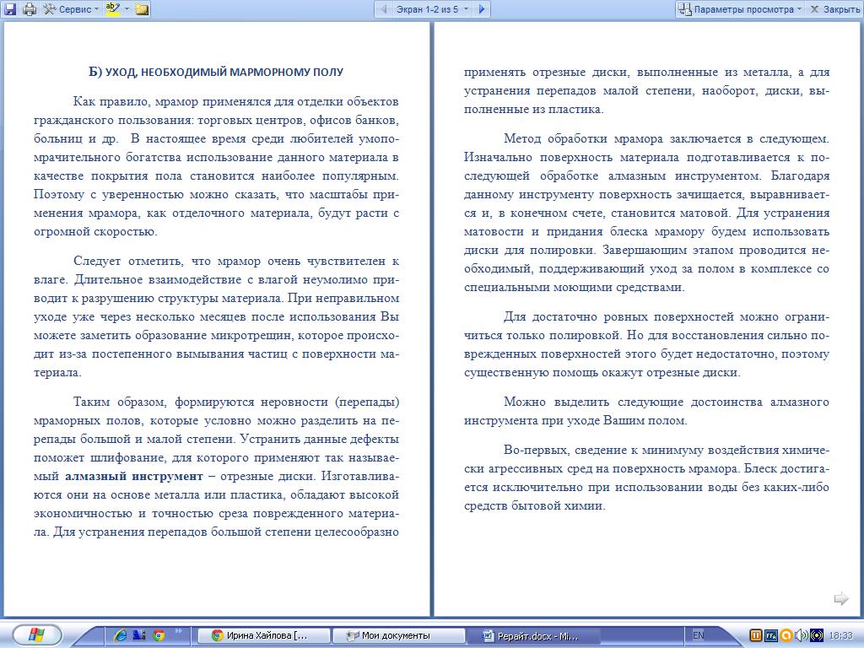864x648 pixels.
Task: Click the bold words алмазный инструмент
Action: click(134, 476)
